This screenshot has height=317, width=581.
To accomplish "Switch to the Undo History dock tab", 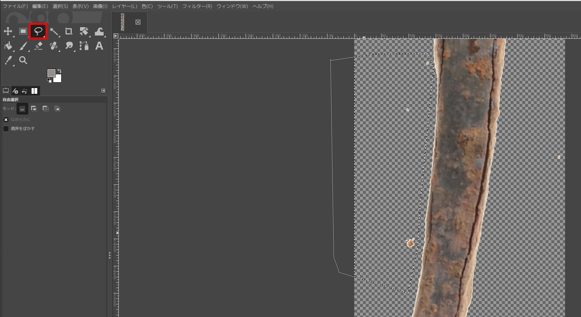I will point(25,91).
